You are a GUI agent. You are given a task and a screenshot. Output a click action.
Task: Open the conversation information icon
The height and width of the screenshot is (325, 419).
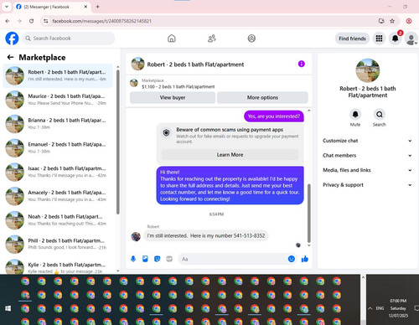(x=302, y=64)
